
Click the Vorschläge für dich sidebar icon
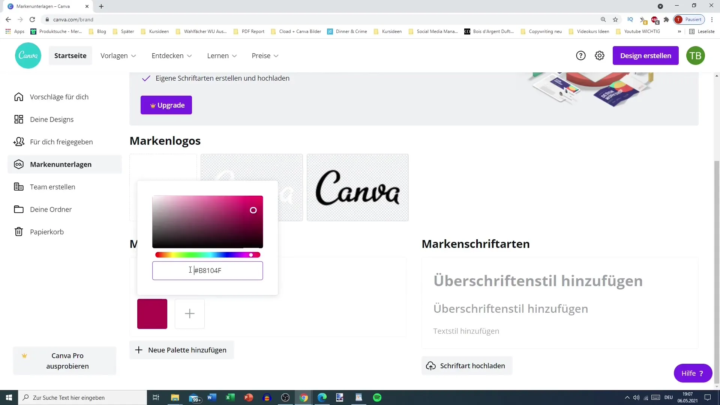[18, 97]
